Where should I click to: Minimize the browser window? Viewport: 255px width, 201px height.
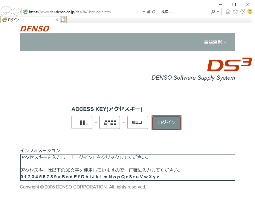tap(221, 4)
